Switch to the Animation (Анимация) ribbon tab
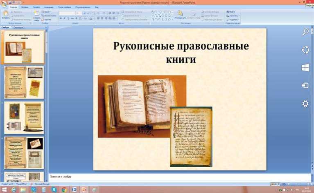 49,7
